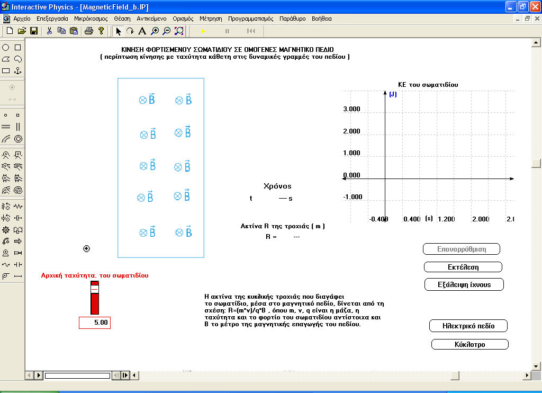Select the Text tool letter A
The image size is (542, 393).
[x=142, y=31]
